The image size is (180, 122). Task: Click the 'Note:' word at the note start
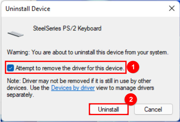pyautogui.click(x=14, y=81)
